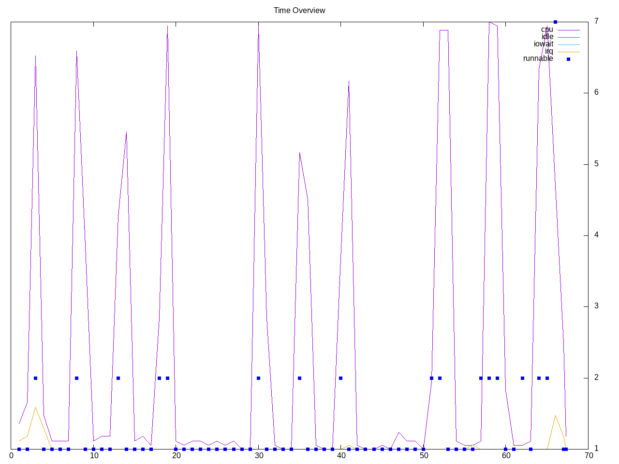Screen dimensions: 619x464
Task: Click the "iowait" legend entry text
Action: (543, 44)
